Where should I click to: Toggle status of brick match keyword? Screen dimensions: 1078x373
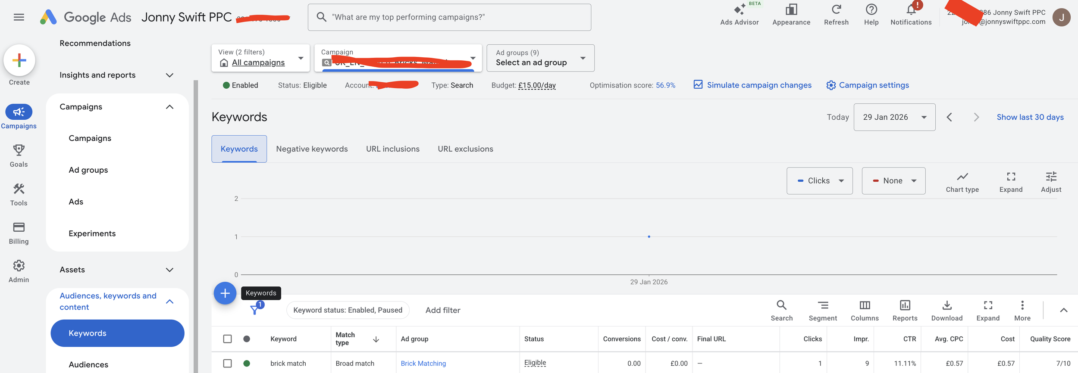pyautogui.click(x=247, y=364)
